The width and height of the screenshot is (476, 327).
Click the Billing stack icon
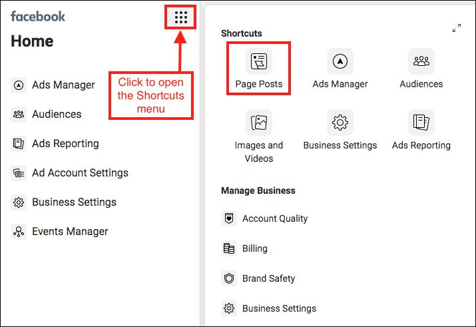point(229,248)
